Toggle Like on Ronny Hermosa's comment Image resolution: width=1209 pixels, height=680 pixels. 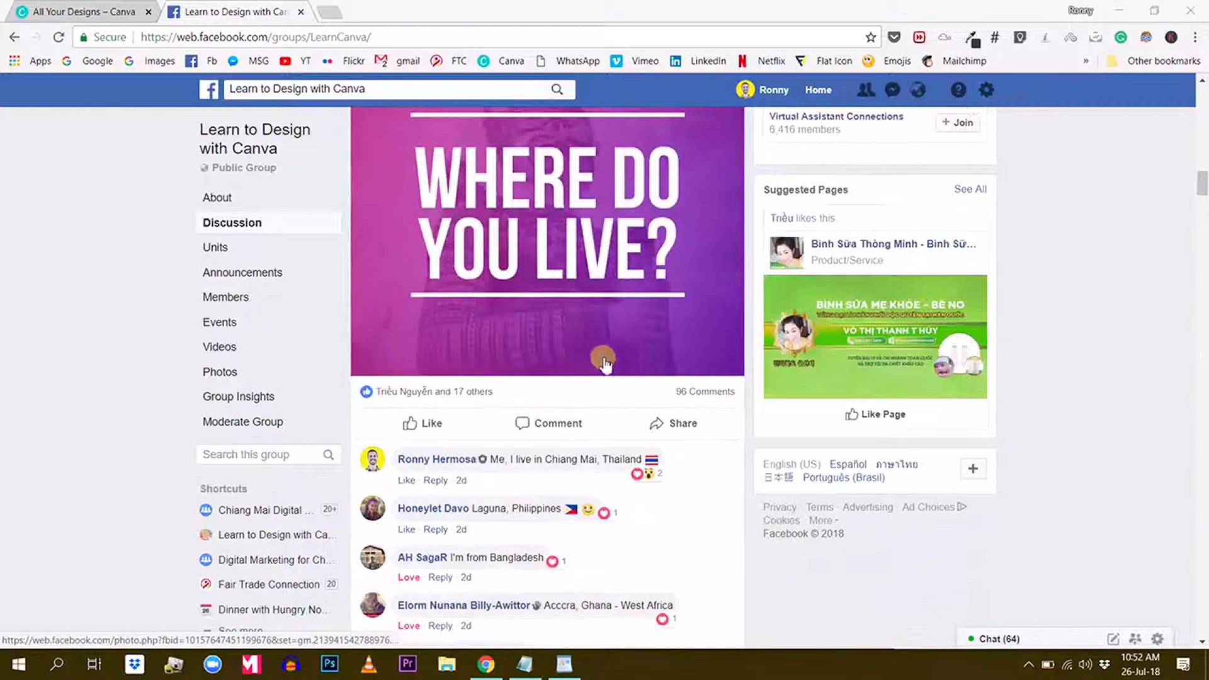[406, 480]
